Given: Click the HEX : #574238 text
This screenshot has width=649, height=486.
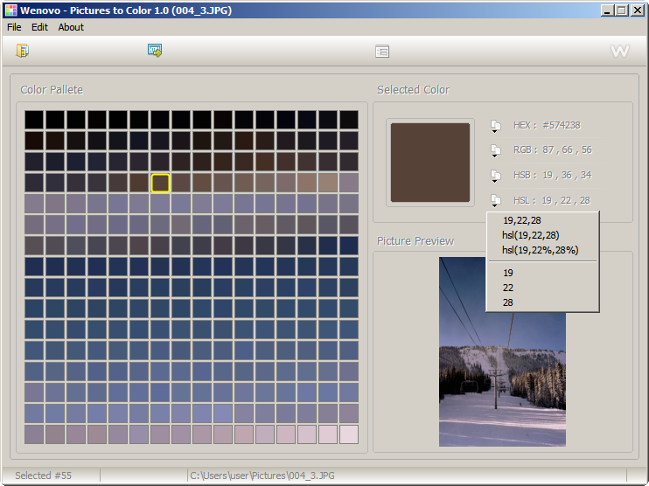Looking at the screenshot, I should [547, 125].
